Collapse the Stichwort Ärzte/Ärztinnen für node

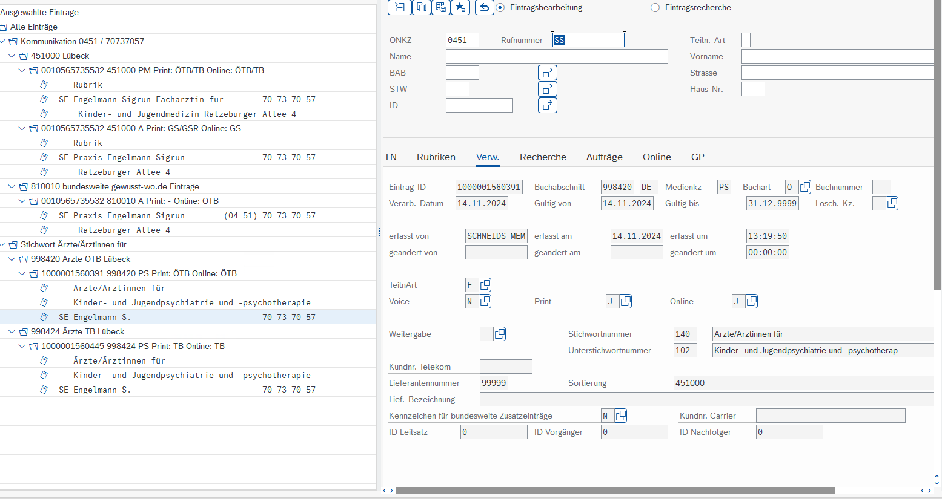[x=3, y=245]
